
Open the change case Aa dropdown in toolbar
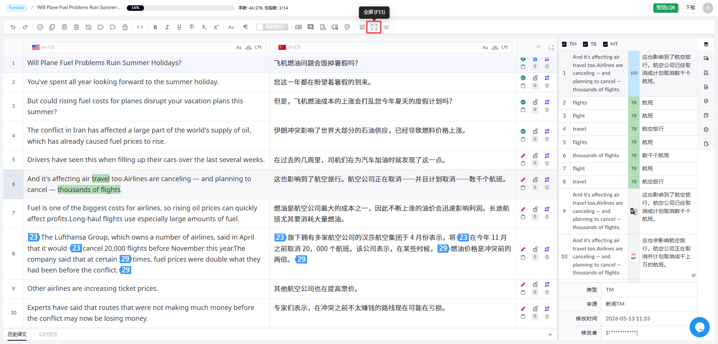tap(231, 27)
